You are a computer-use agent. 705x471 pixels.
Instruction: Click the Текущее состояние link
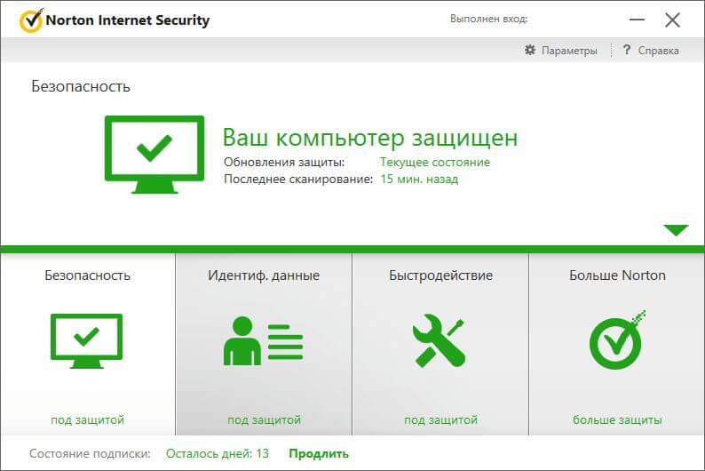(x=435, y=162)
